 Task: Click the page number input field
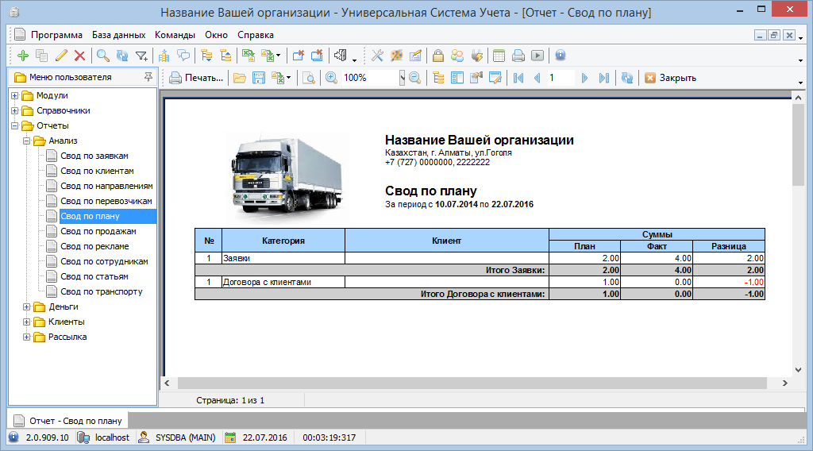pos(561,78)
